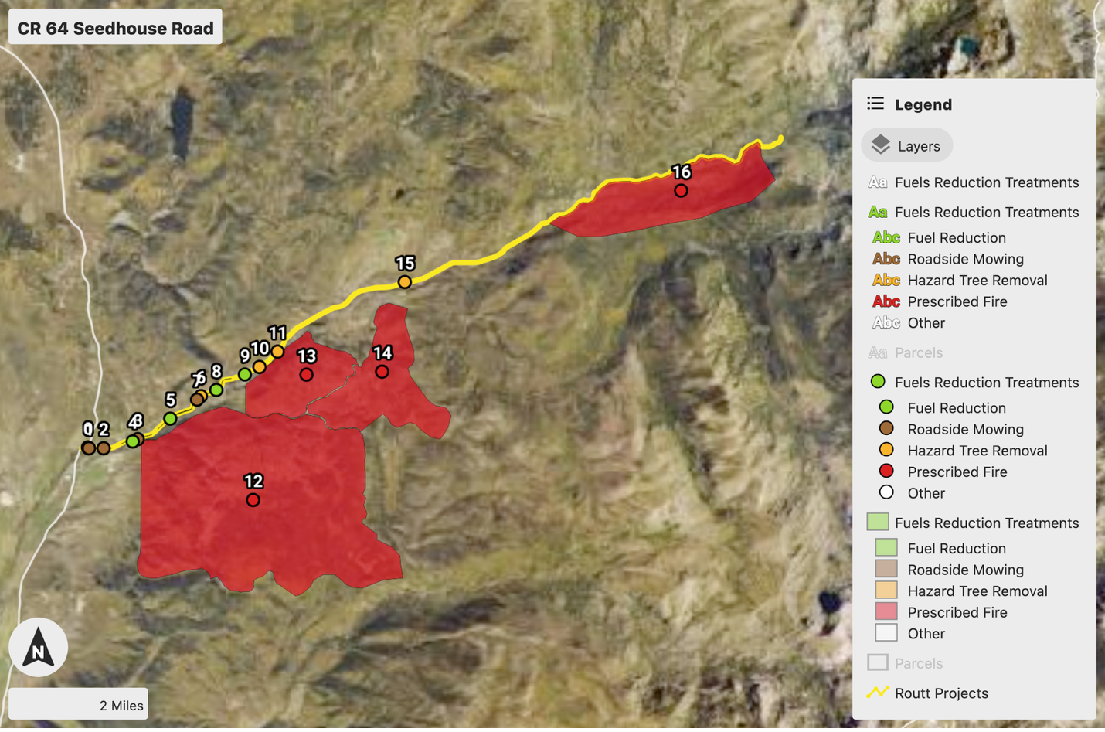Viewport: 1105px width, 732px height.
Task: Click the red Abc Prescribed Fire label icon
Action: [x=886, y=301]
